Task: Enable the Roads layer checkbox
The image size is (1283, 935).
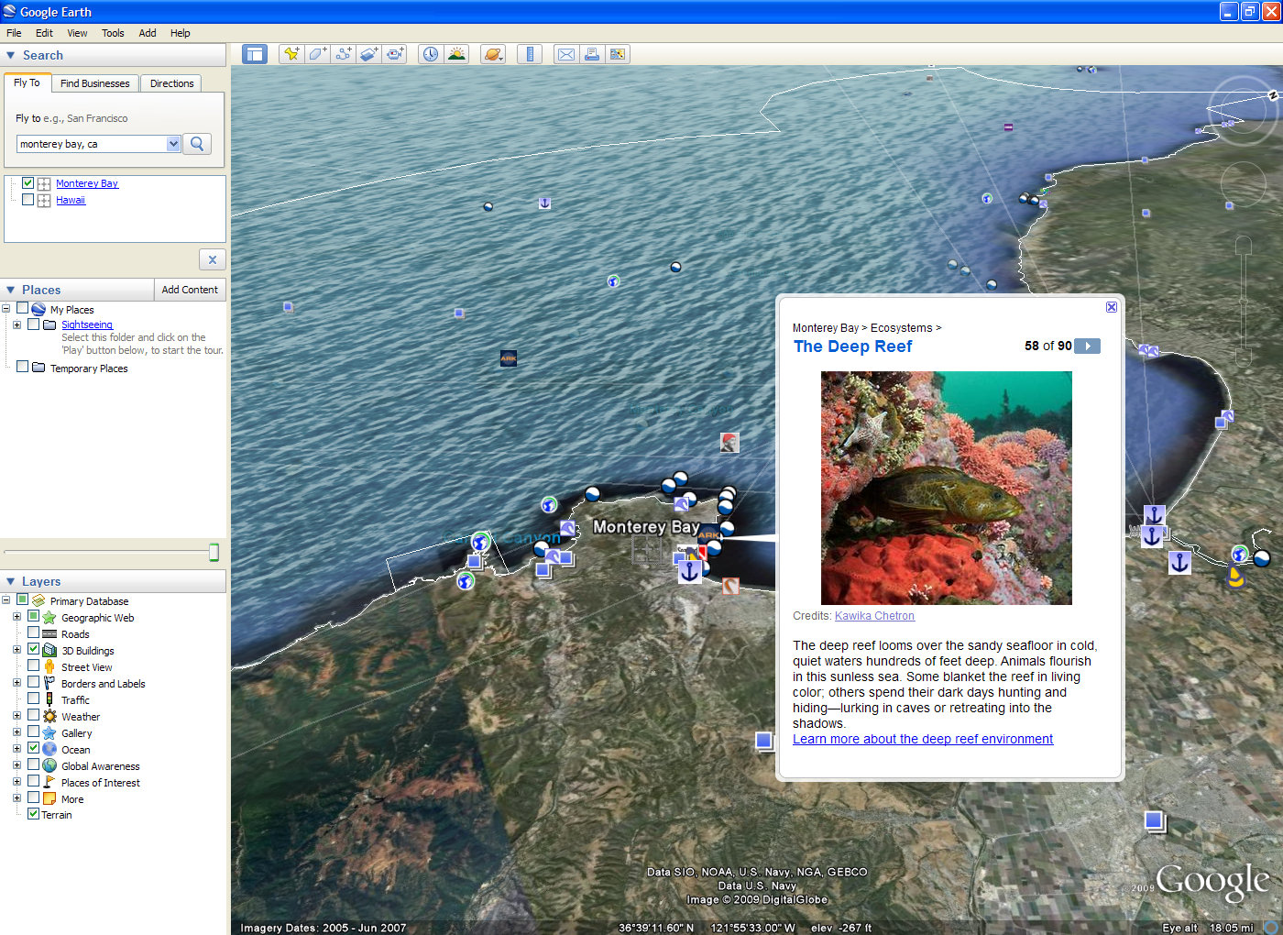Action: coord(34,633)
